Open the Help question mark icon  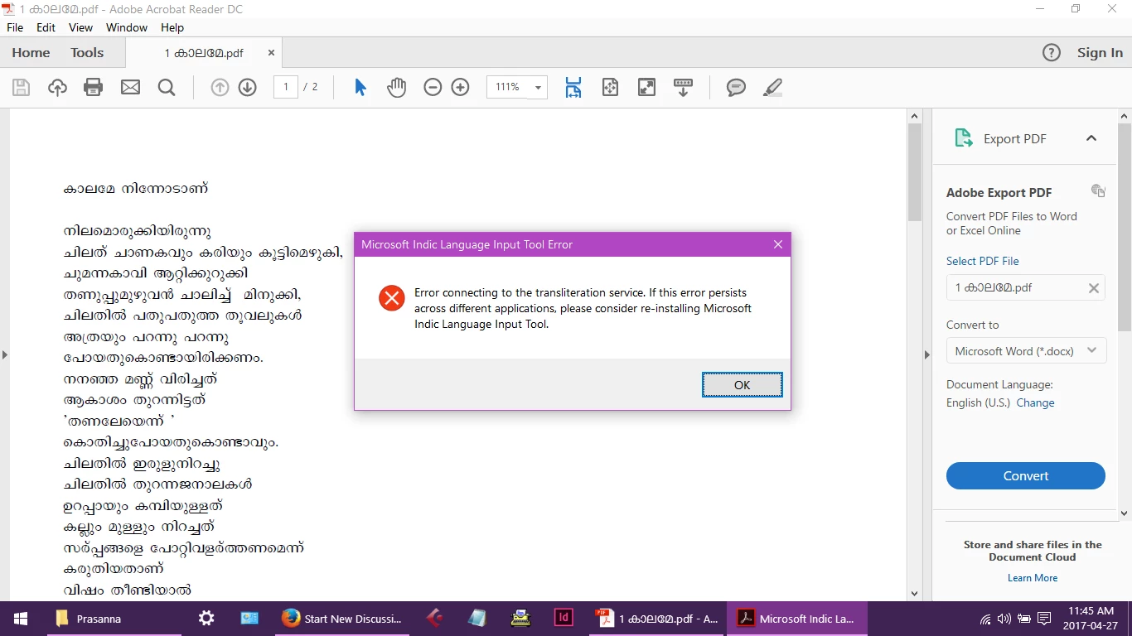(x=1052, y=53)
